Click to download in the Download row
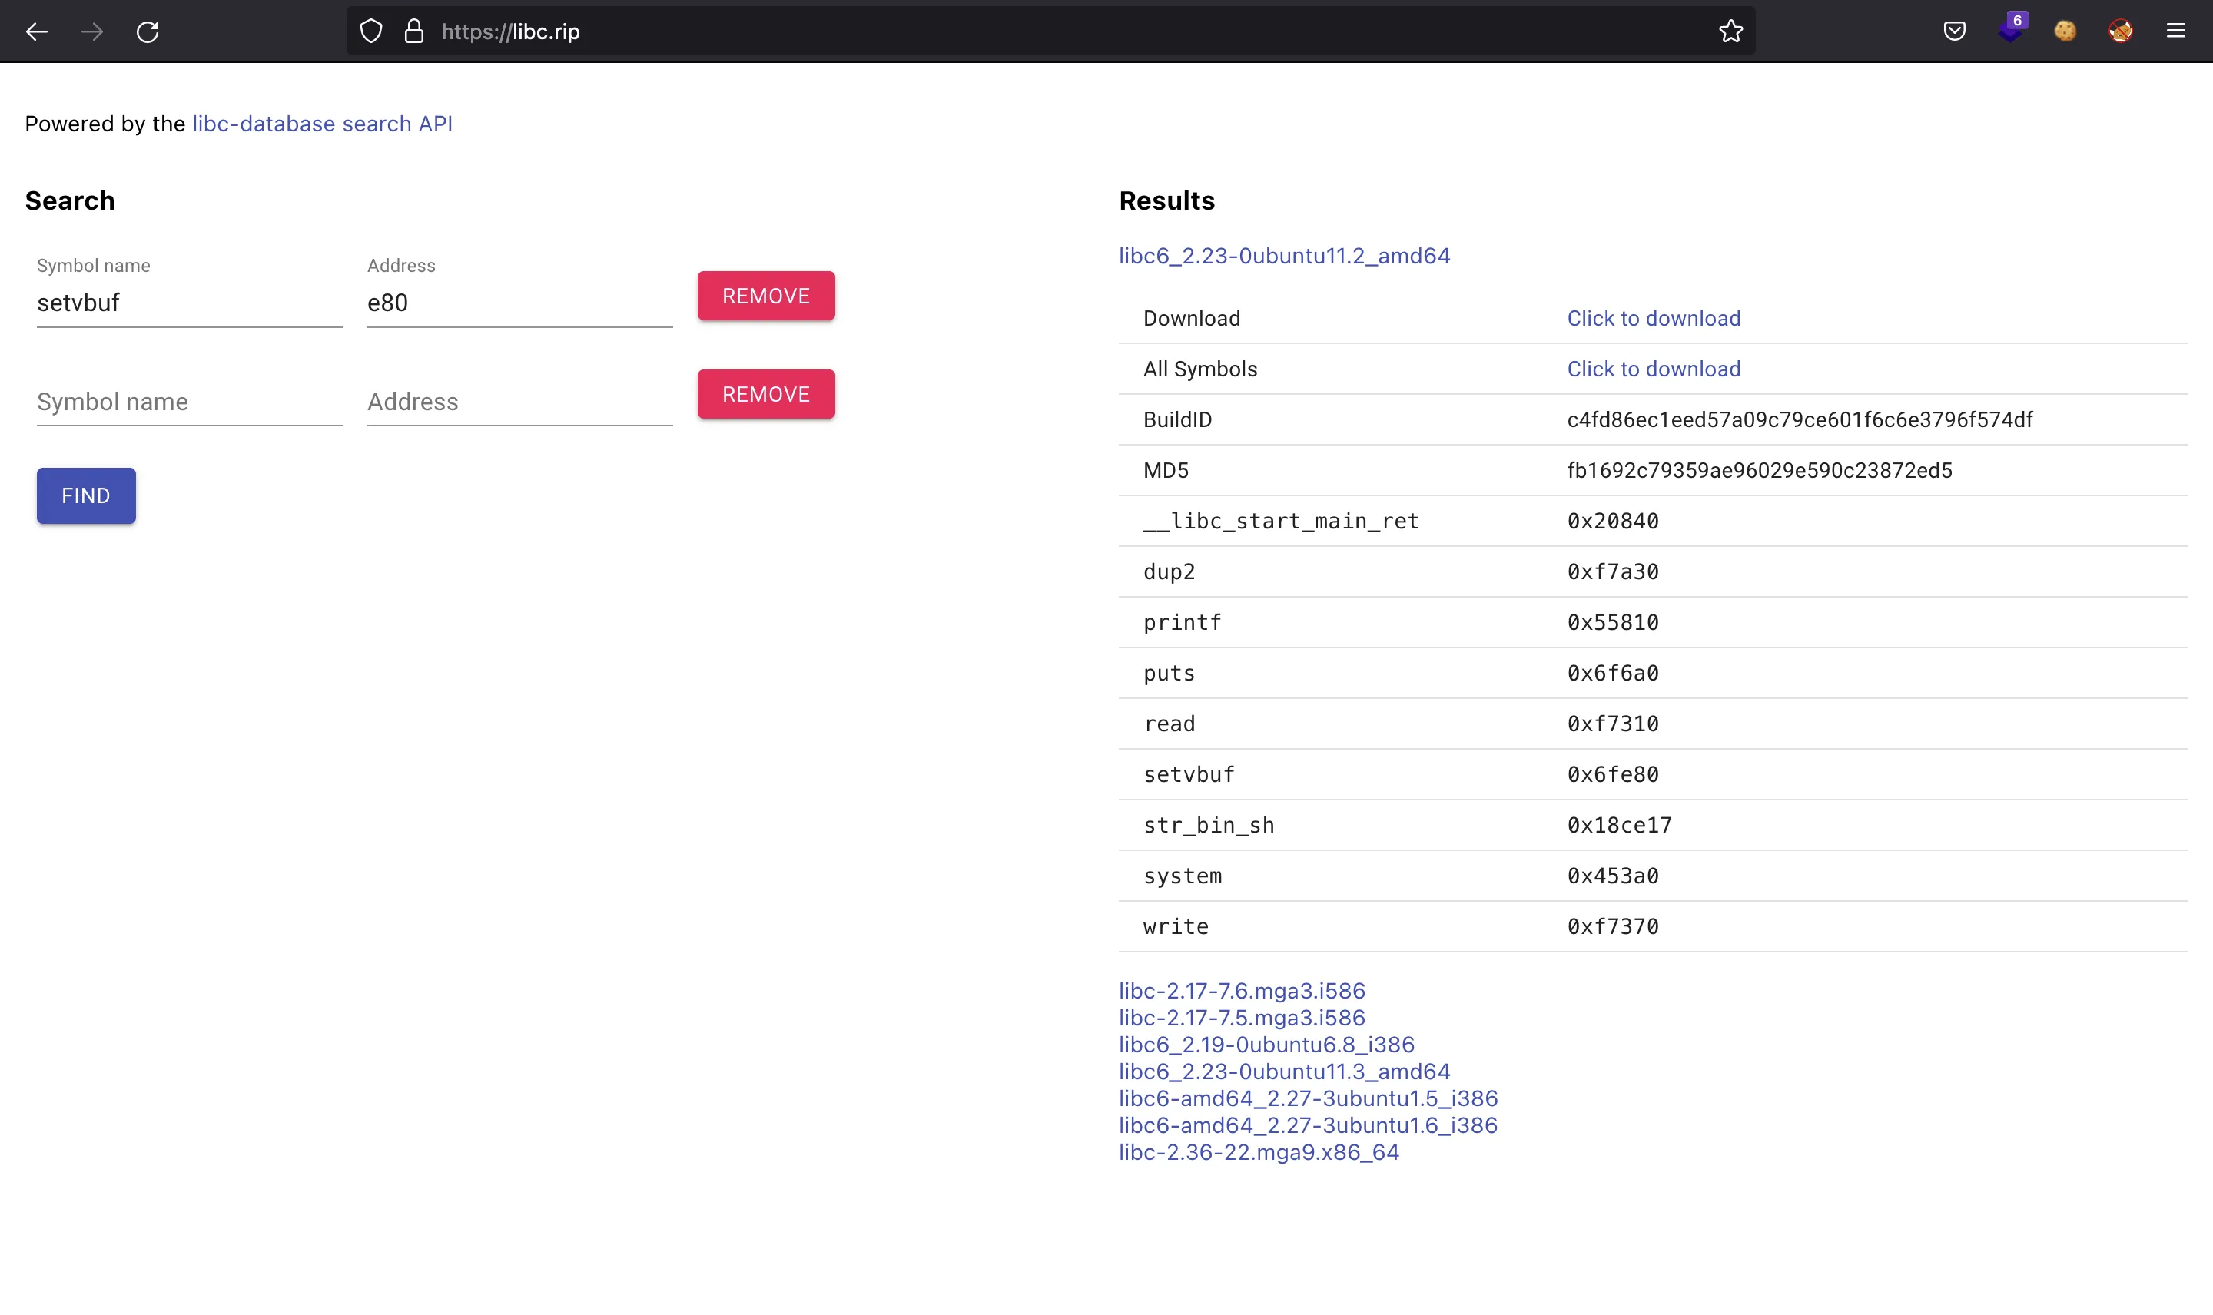Screen dimensions: 2213x1315 click(1653, 318)
